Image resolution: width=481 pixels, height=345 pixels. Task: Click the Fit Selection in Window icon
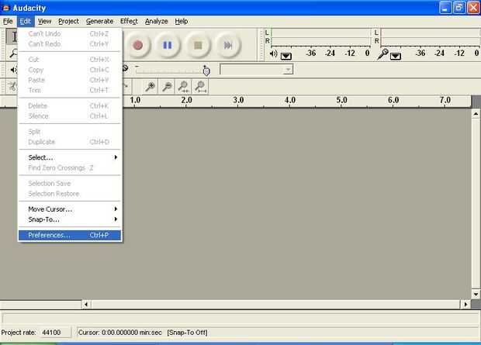(x=183, y=87)
